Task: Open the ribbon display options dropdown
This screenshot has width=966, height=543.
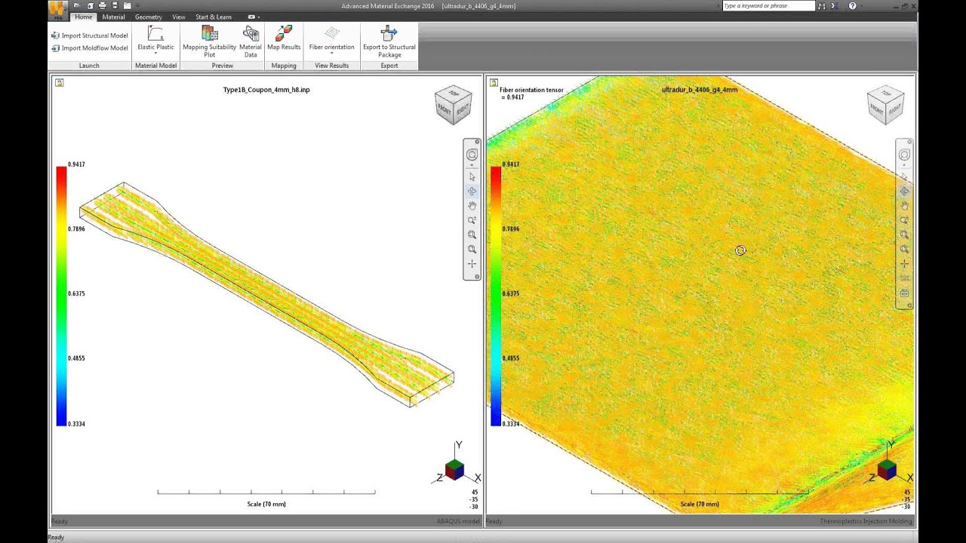Action: (x=254, y=17)
